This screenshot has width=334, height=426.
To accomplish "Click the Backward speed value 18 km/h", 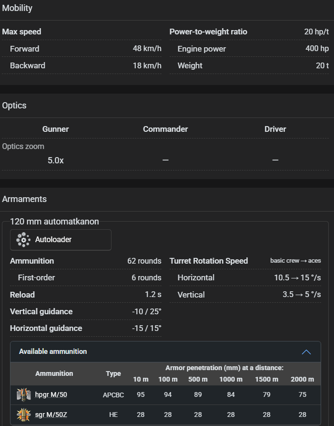I will pos(147,65).
